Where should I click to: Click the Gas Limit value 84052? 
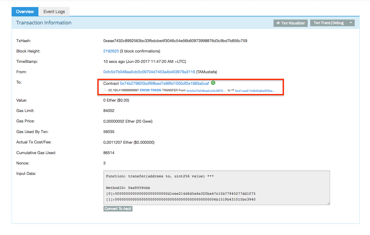pyautogui.click(x=109, y=110)
